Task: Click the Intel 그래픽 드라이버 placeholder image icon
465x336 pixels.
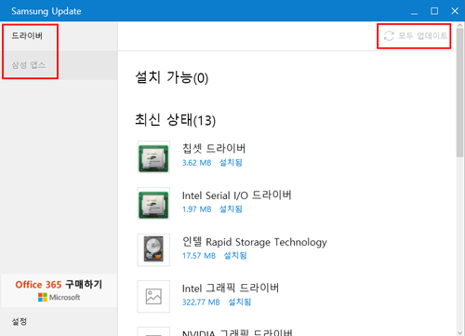Action: [x=153, y=296]
